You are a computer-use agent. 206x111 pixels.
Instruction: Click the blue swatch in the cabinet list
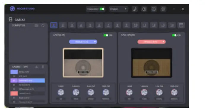click(14, 72)
